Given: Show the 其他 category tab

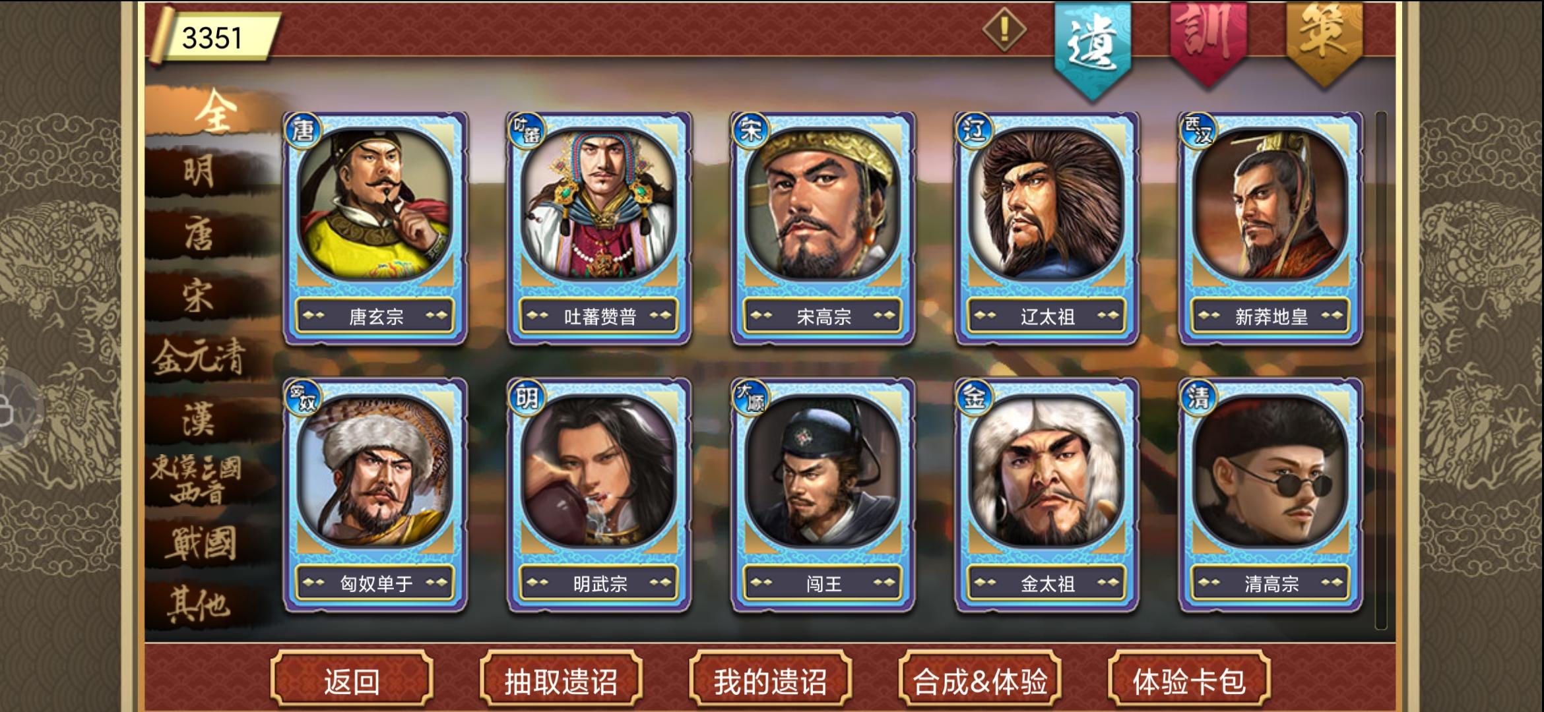Looking at the screenshot, I should (199, 605).
